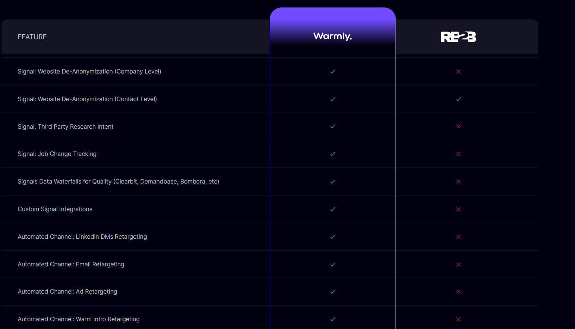Image resolution: width=575 pixels, height=329 pixels.
Task: Click Warmly checkmark for Linkedin DMs Retargeting
Action: click(333, 237)
